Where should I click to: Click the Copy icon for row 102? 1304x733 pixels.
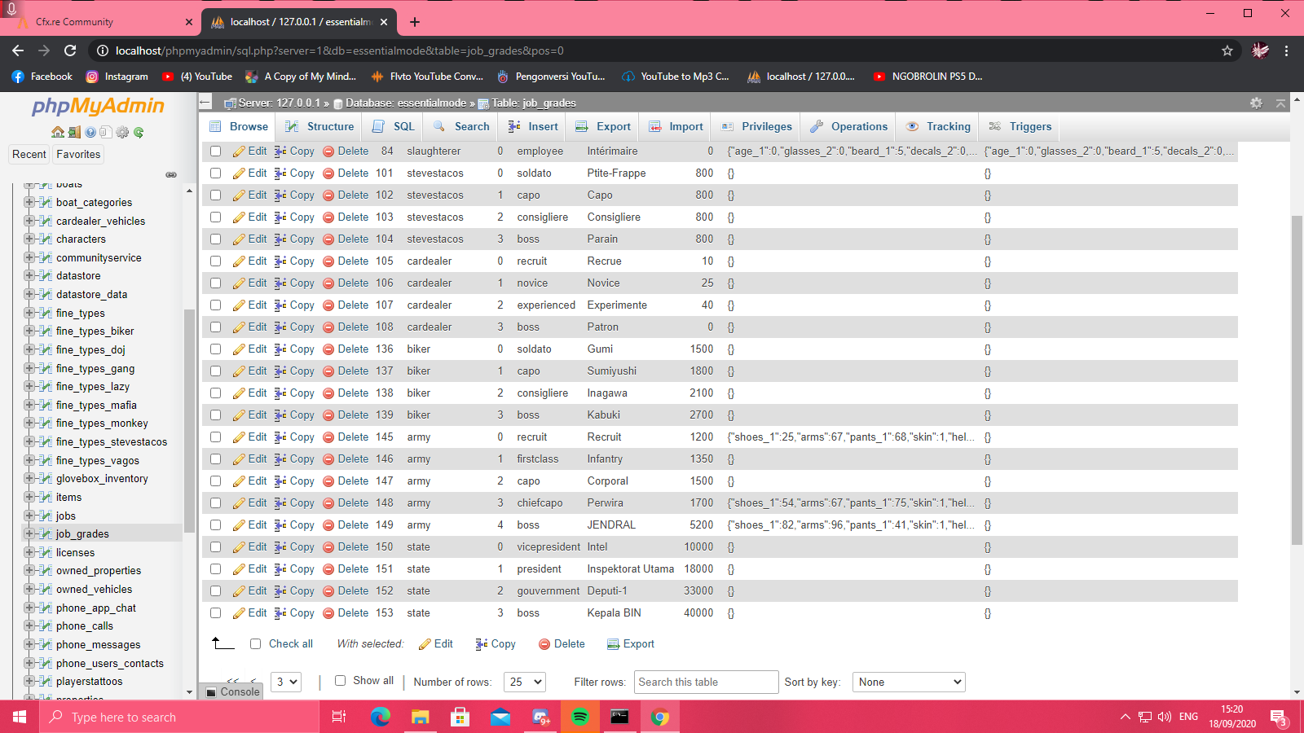click(280, 195)
